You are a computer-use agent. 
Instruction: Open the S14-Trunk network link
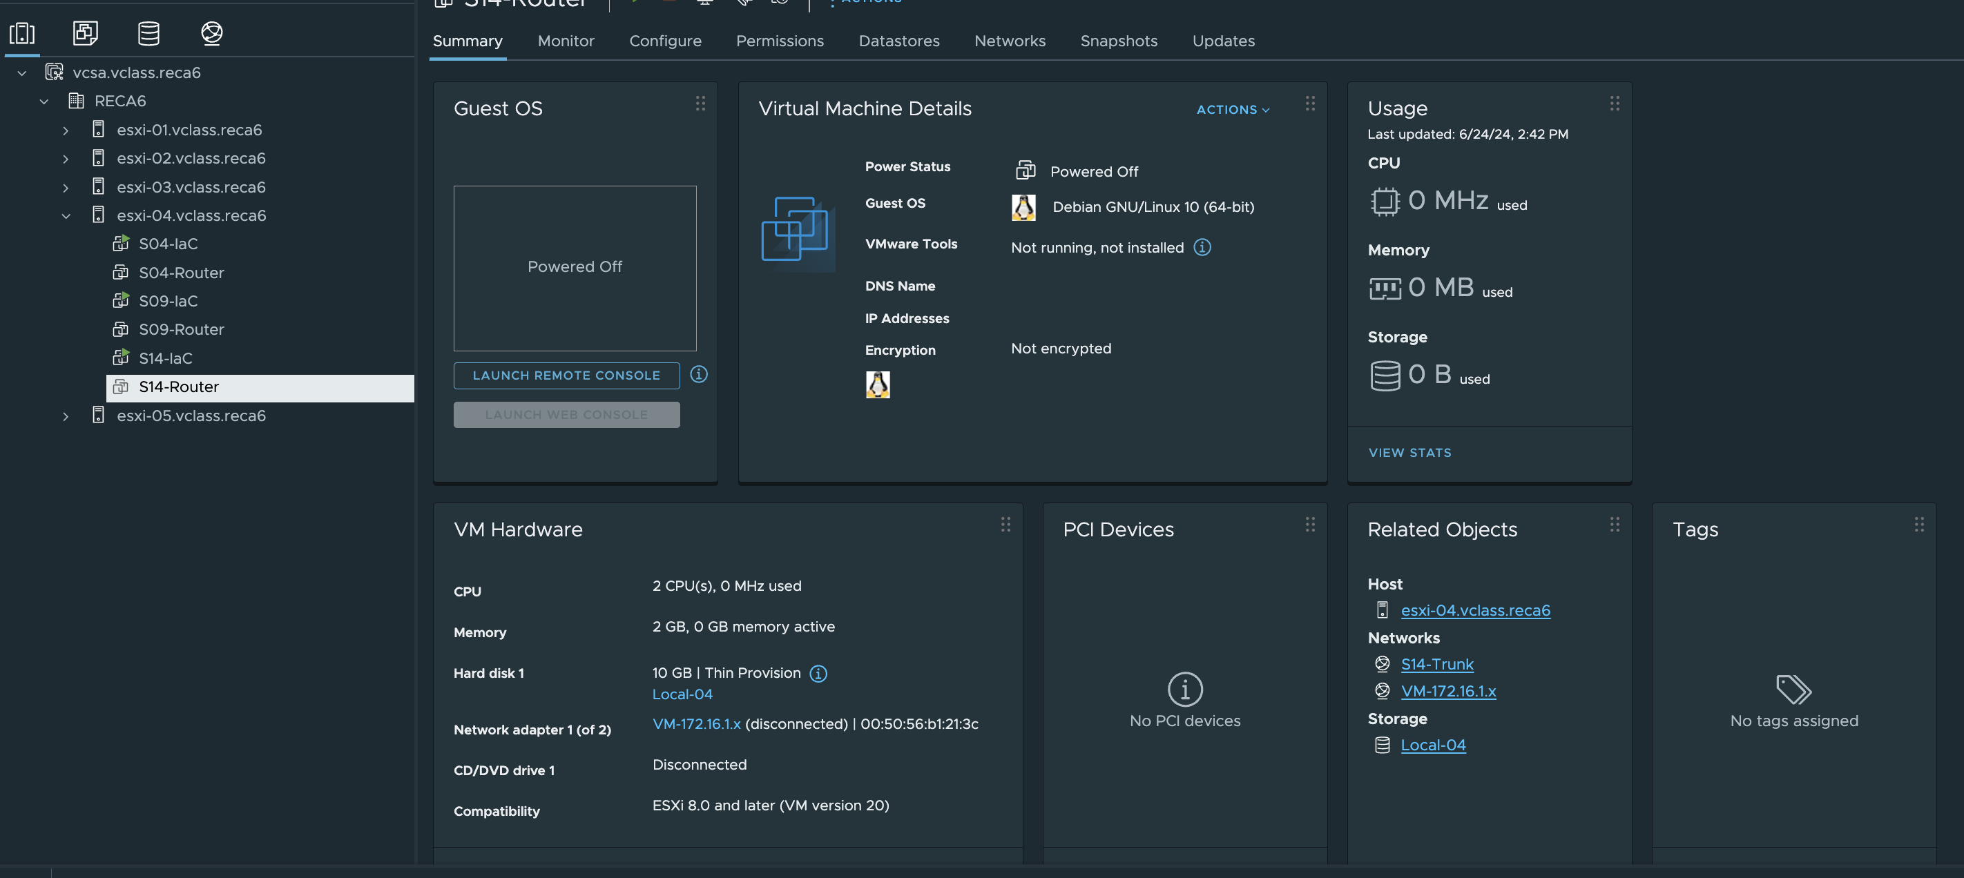1436,665
